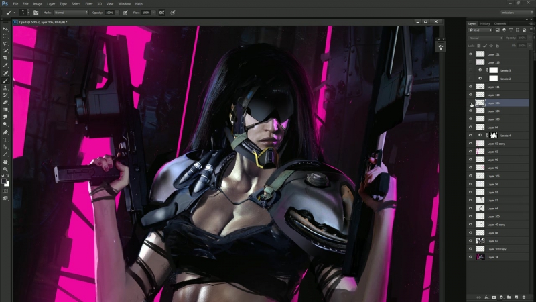Select the Dodge tool

pyautogui.click(x=5, y=124)
